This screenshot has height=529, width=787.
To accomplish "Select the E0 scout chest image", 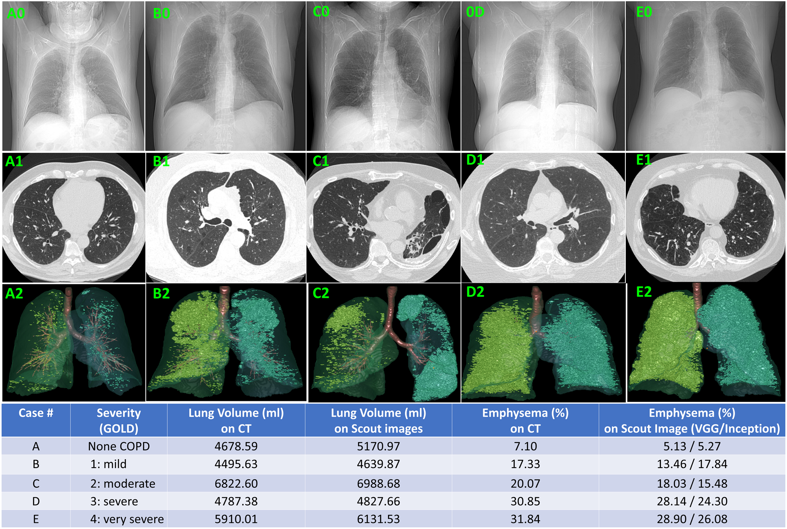I will pos(706,76).
